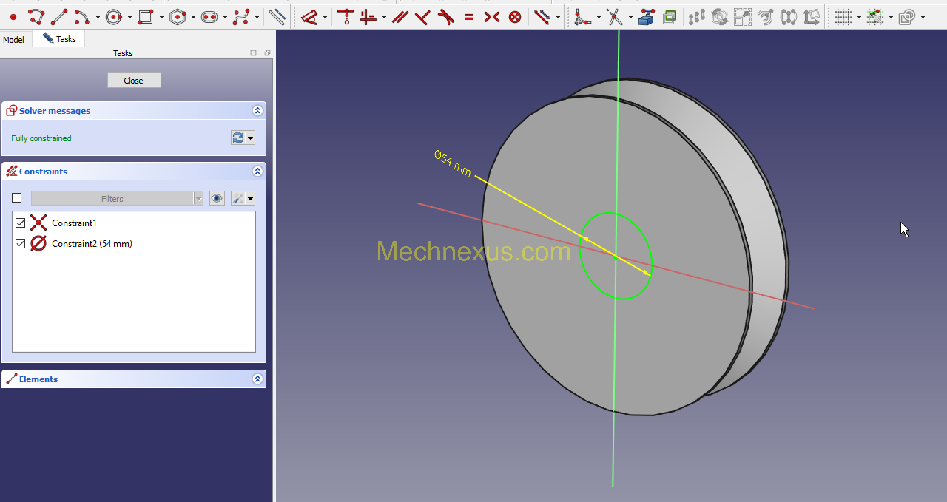Apply the equal constraint

tap(469, 16)
